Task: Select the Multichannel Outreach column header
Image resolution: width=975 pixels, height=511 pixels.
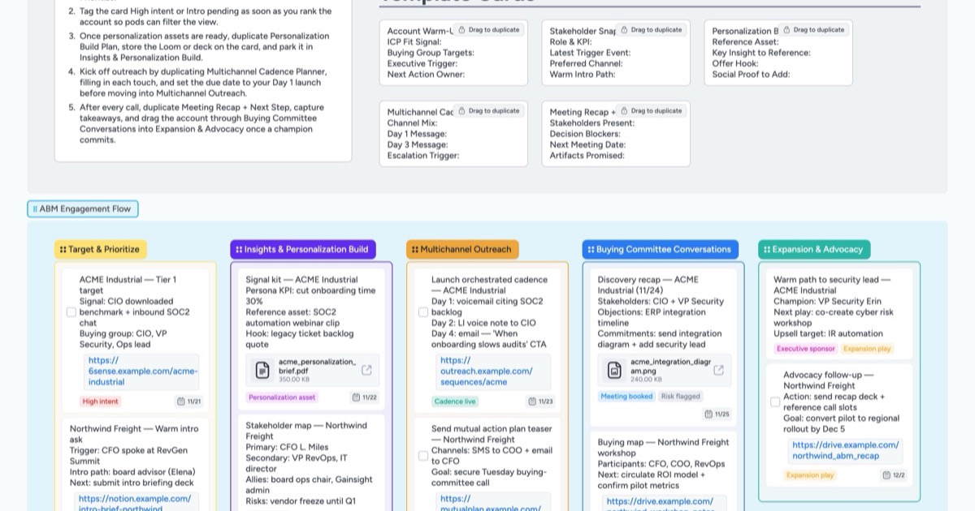Action: [462, 250]
